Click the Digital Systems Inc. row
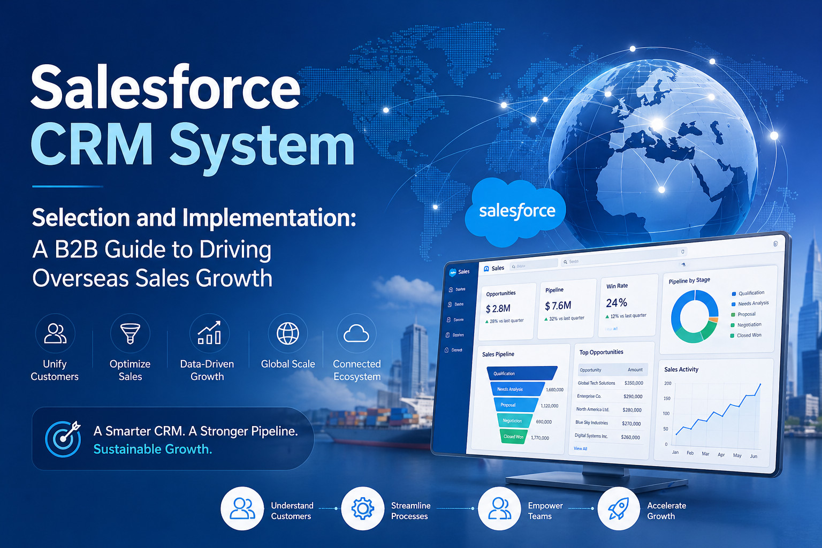The image size is (822, 548). pos(607,437)
